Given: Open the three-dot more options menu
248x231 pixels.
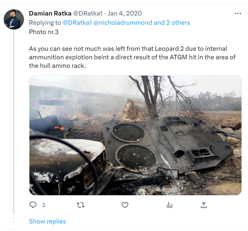Looking at the screenshot, I should click(238, 13).
